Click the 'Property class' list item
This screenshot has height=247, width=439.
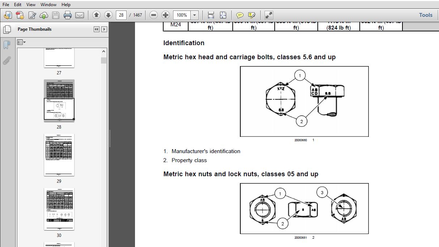(189, 160)
